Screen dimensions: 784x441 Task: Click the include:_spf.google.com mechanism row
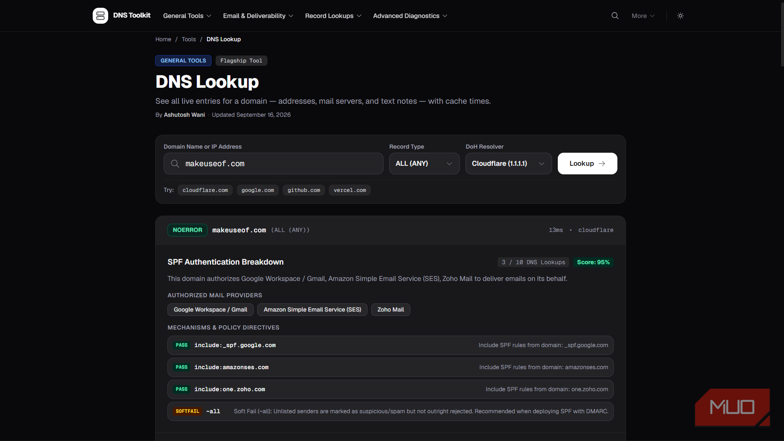(390, 345)
